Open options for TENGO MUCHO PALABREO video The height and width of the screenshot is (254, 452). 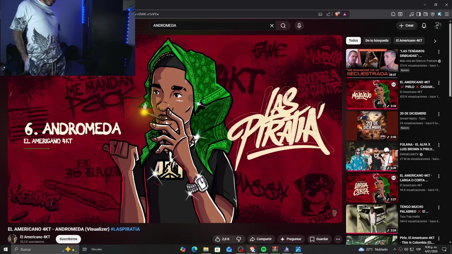439,207
